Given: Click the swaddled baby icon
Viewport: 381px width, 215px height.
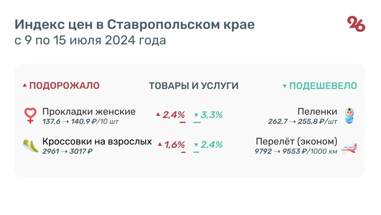Looking at the screenshot, I should pos(351,116).
